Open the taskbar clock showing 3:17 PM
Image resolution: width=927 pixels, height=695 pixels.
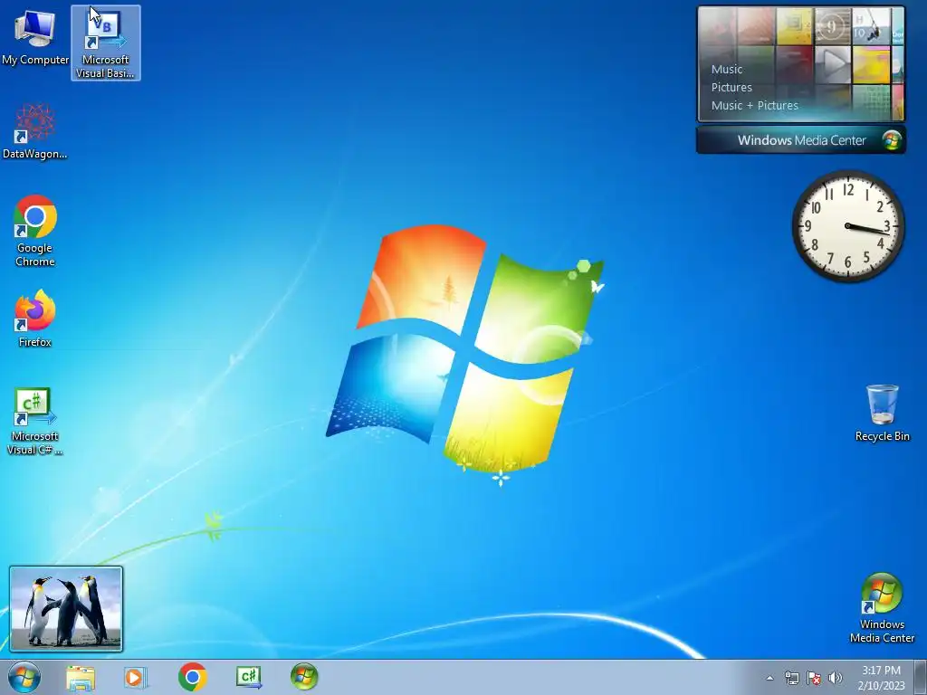881,678
